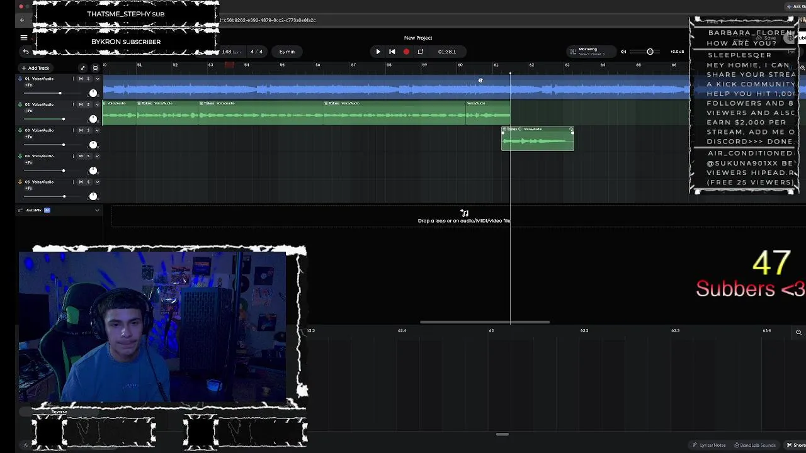This screenshot has height=453, width=806.
Task: Solo track 01 Voice/Audio
Action: click(x=88, y=79)
